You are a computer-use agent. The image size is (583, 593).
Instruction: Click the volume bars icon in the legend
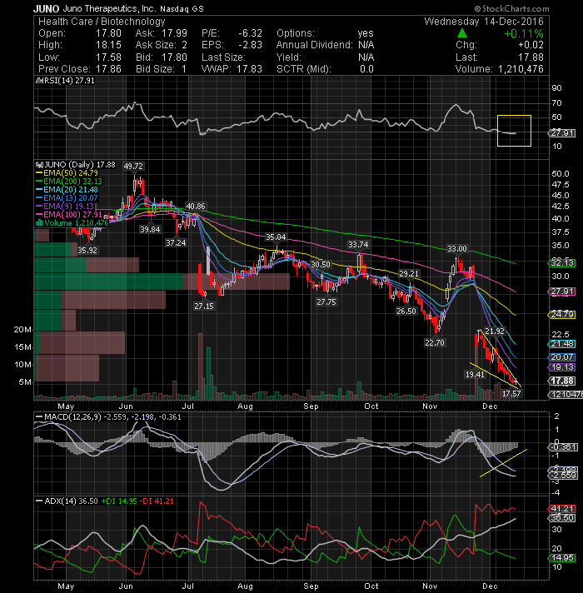pos(39,223)
